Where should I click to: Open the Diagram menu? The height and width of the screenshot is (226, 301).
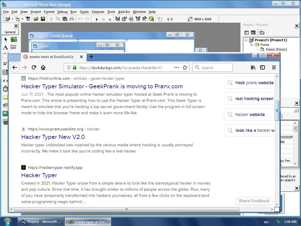(98, 12)
